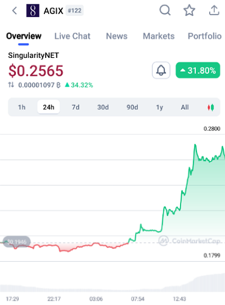
Task: Switch to Live Chat tab
Action: (72, 36)
